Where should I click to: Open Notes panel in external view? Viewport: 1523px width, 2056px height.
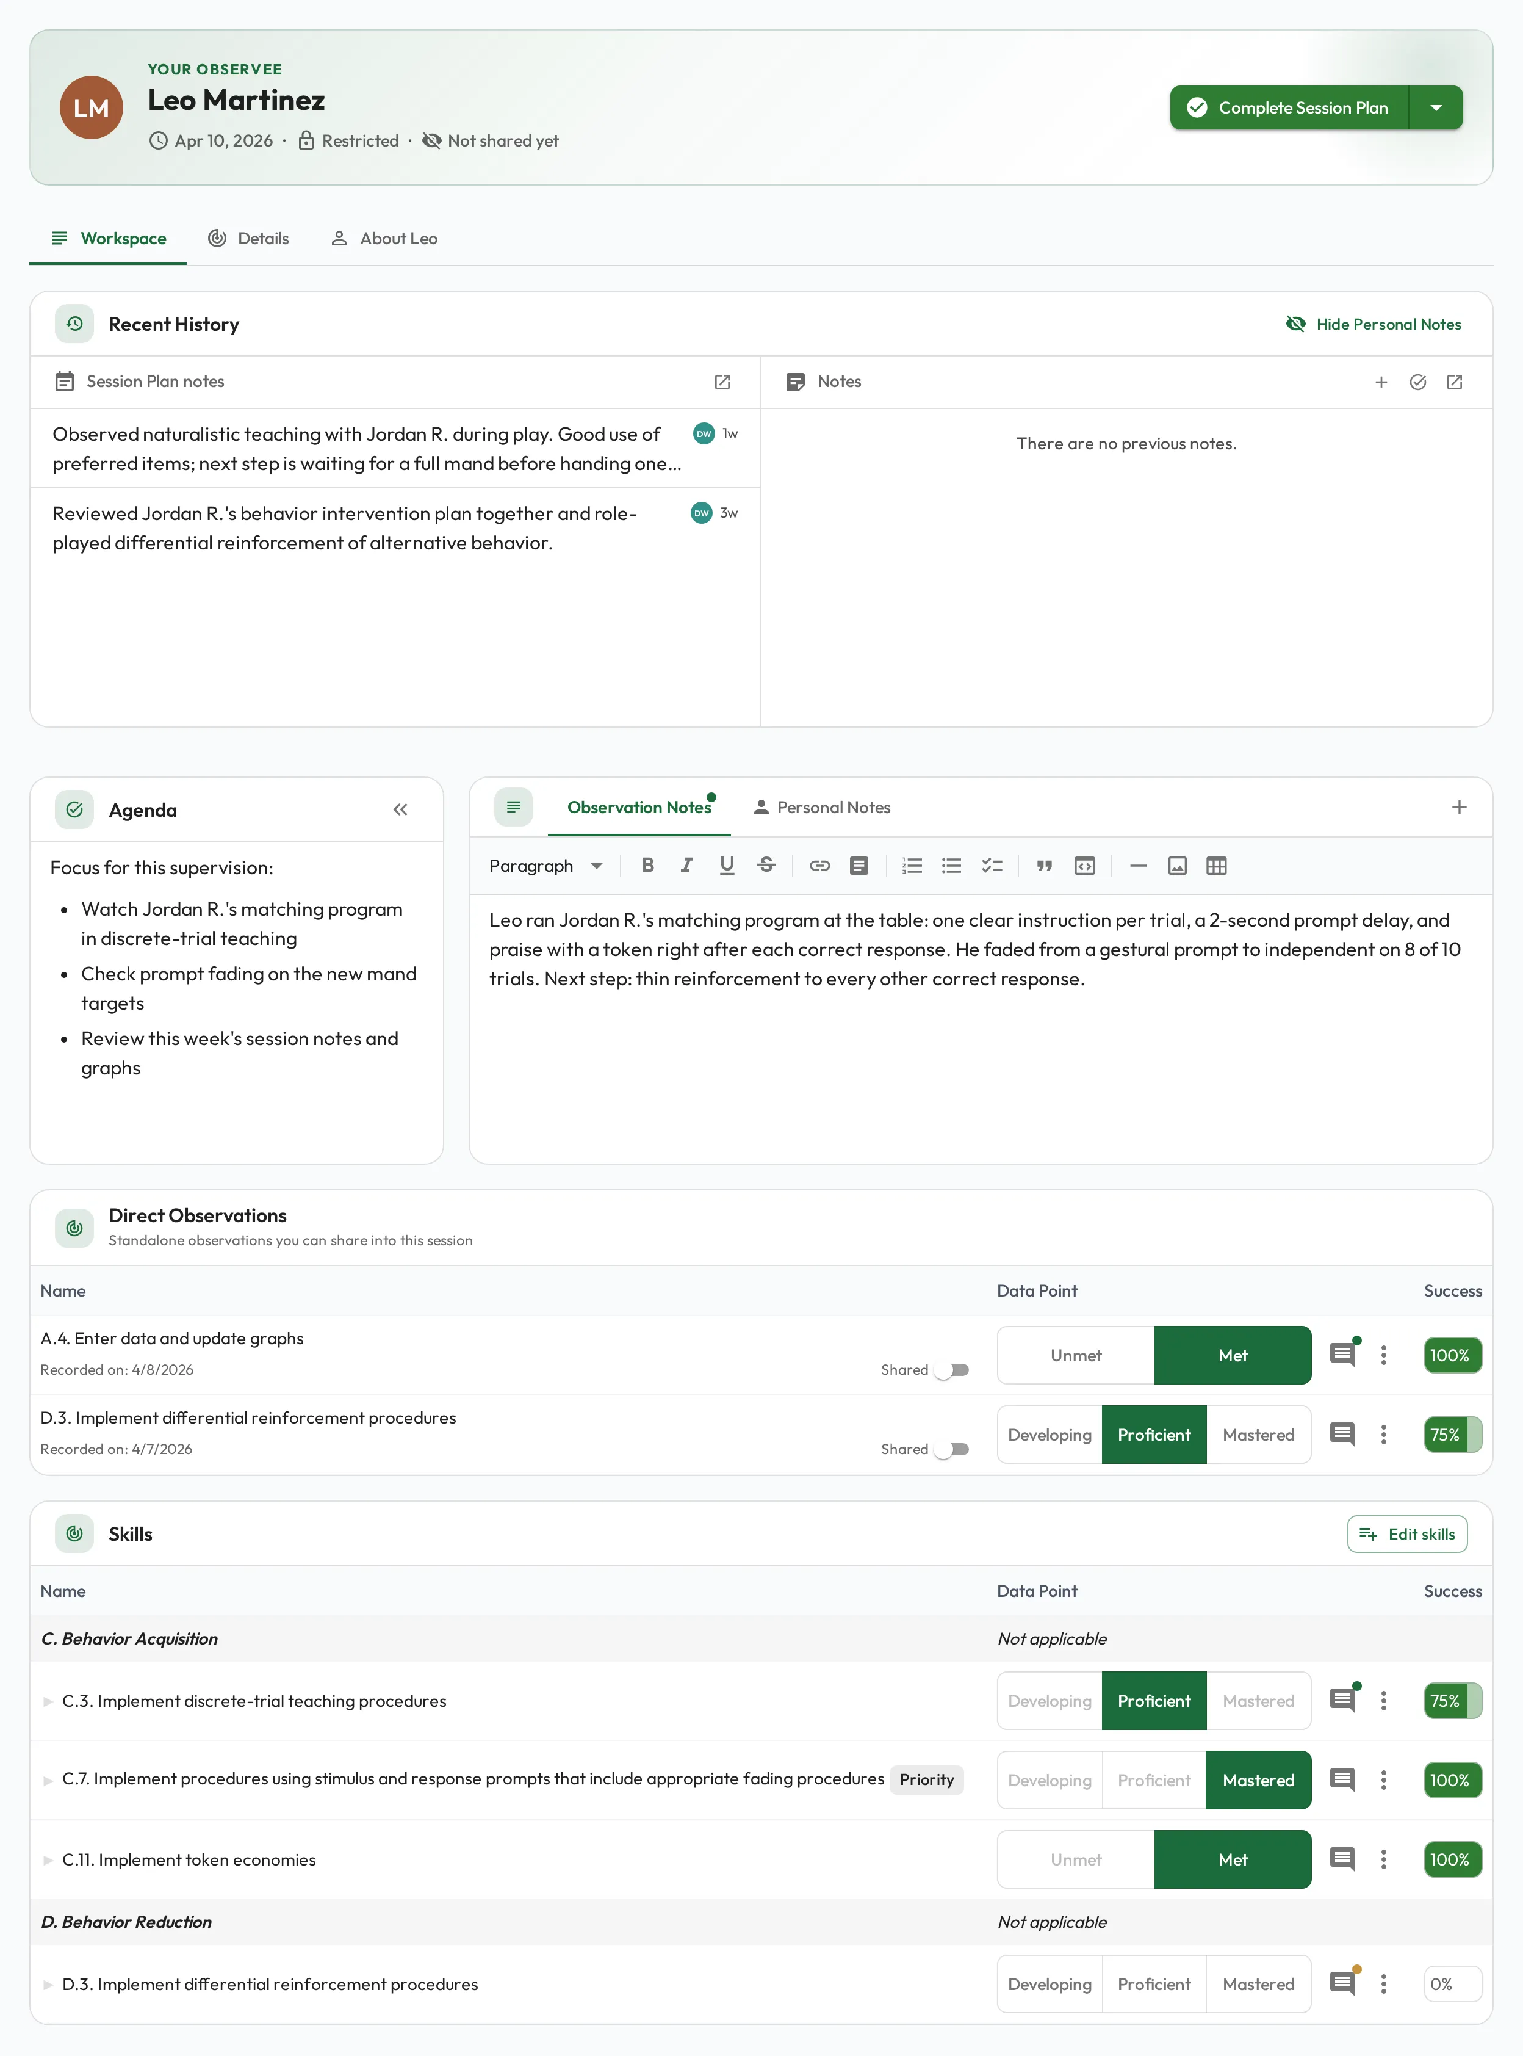click(x=1454, y=382)
